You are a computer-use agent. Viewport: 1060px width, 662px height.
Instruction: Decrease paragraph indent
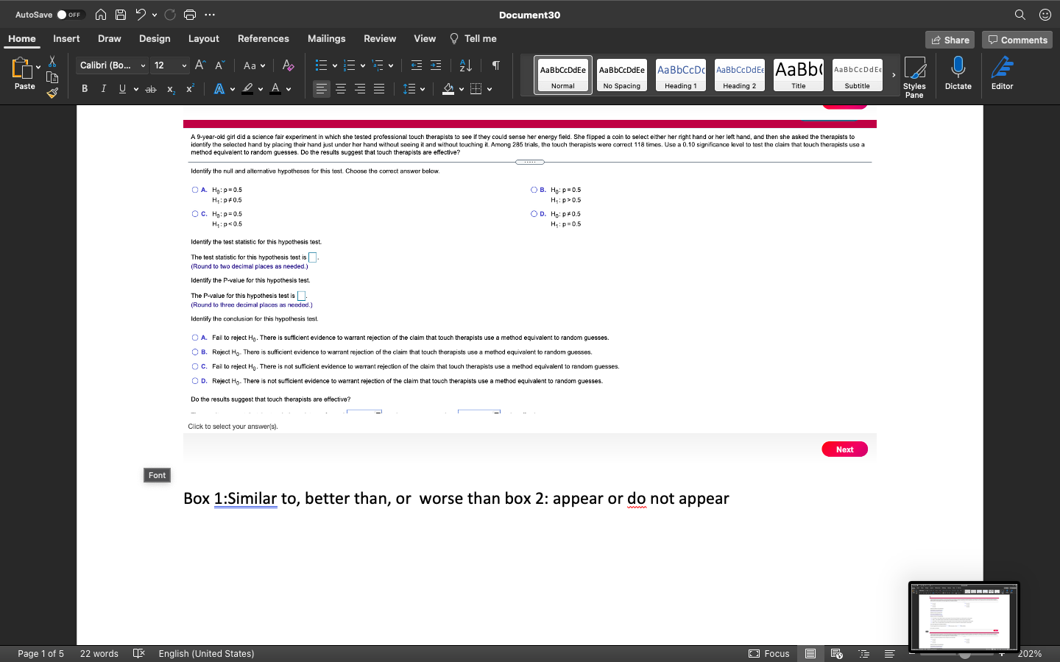tap(417, 65)
